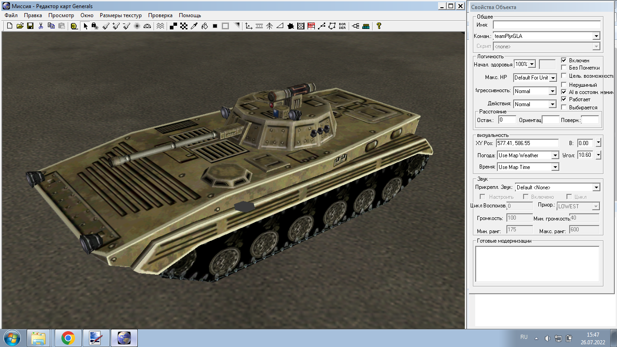This screenshot has width=617, height=347.
Task: Open the Помощь menu
Action: [x=190, y=15]
